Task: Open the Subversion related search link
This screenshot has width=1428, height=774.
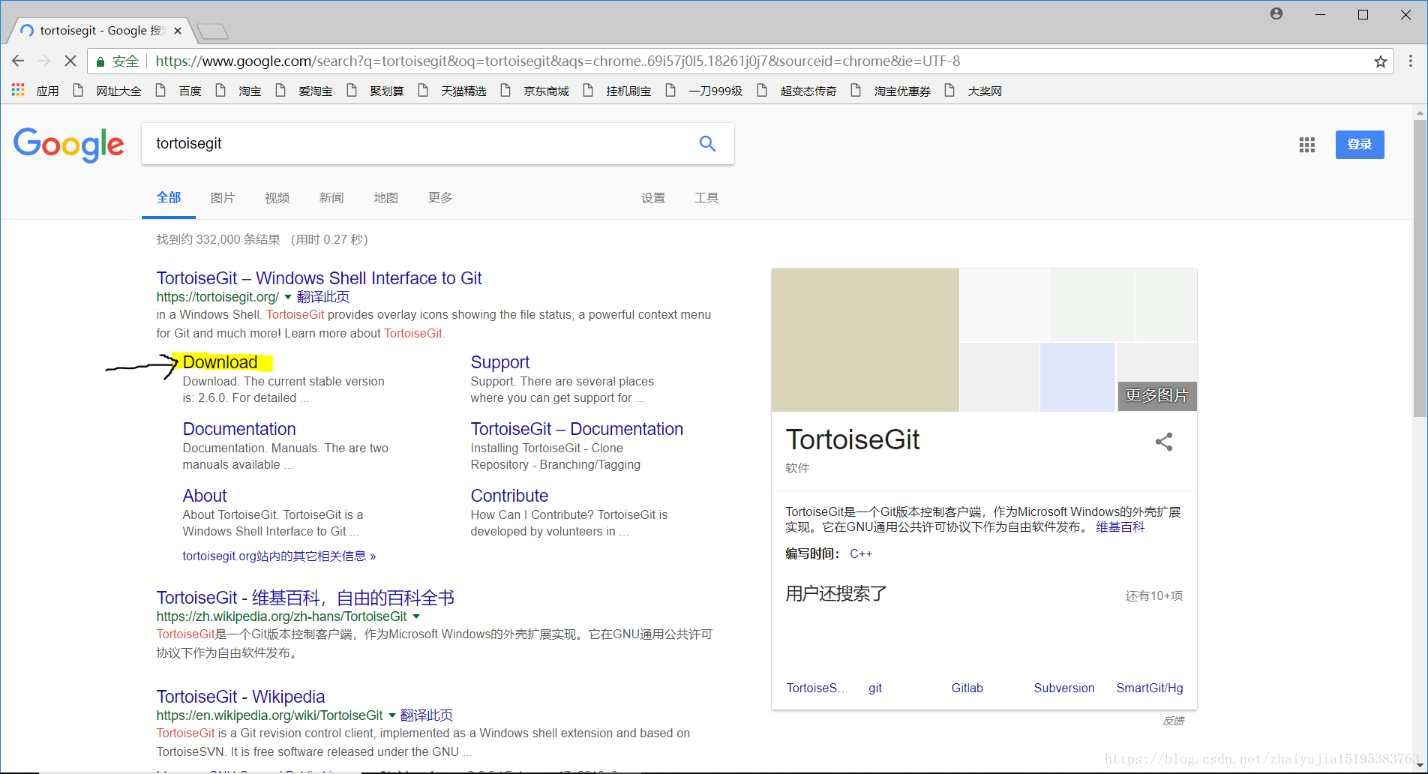Action: pyautogui.click(x=1063, y=688)
